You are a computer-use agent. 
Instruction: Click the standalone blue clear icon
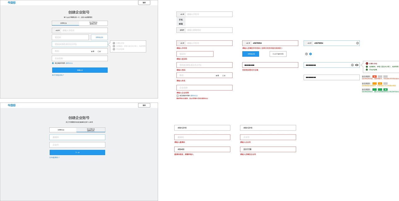coord(310,54)
